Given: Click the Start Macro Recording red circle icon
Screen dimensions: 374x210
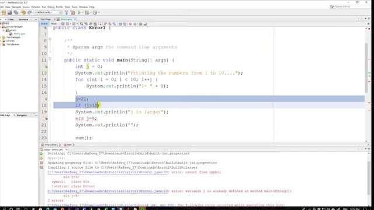Looking at the screenshot, I should pos(130,24).
